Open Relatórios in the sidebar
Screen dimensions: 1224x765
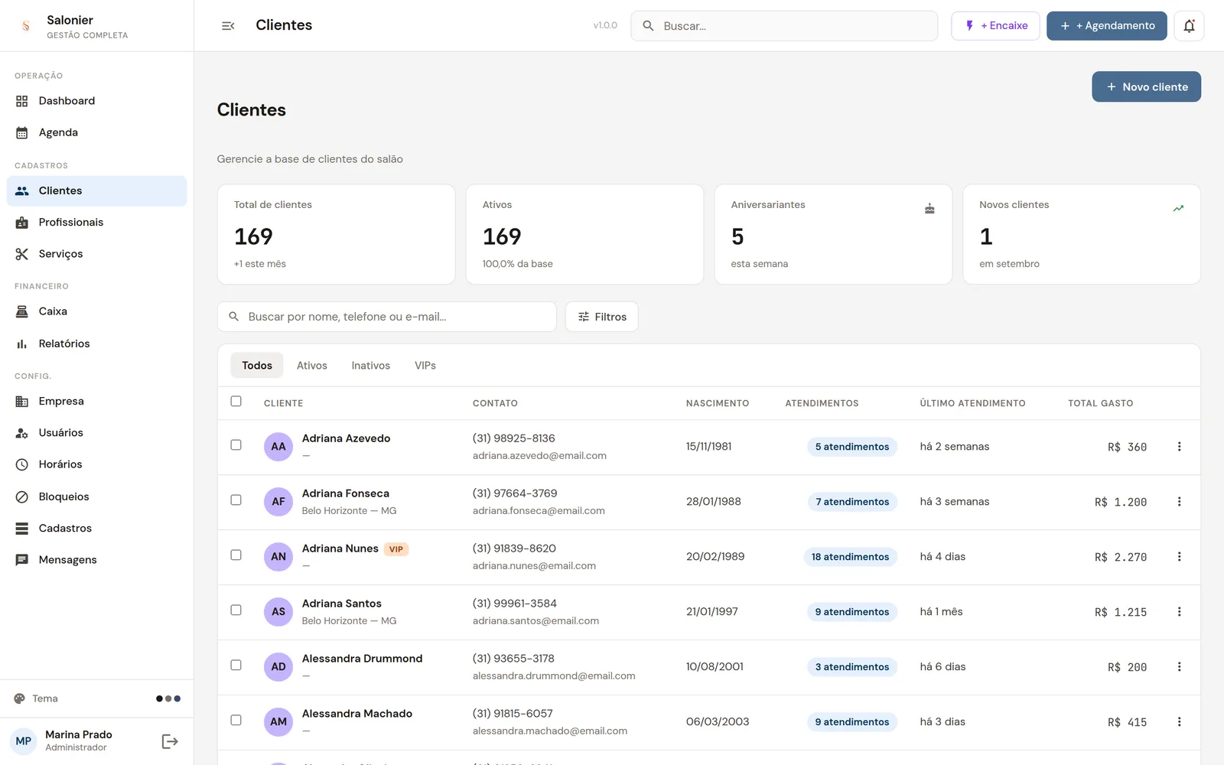click(96, 343)
